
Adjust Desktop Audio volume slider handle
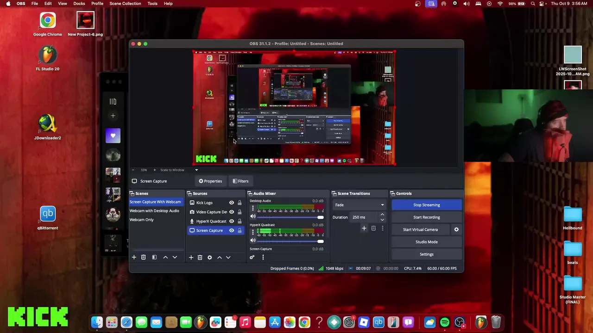click(321, 217)
